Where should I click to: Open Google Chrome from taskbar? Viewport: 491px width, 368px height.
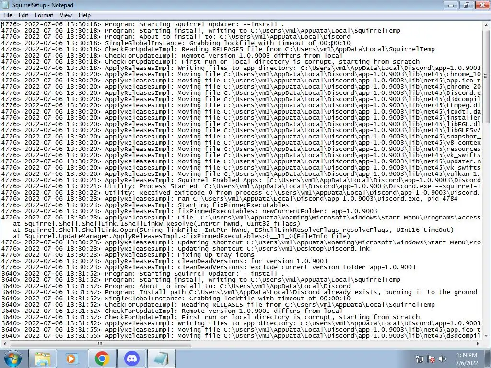pyautogui.click(x=102, y=358)
